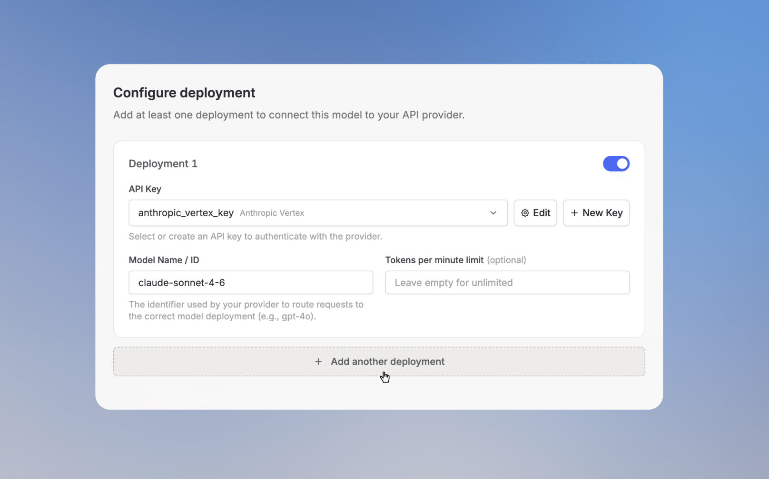Toggle the Deployment 1 enable switch
769x479 pixels.
point(616,163)
